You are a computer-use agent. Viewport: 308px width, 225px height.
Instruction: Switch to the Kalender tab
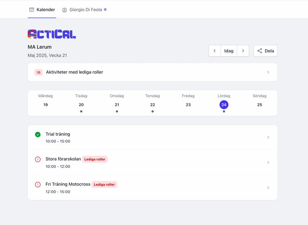42,10
